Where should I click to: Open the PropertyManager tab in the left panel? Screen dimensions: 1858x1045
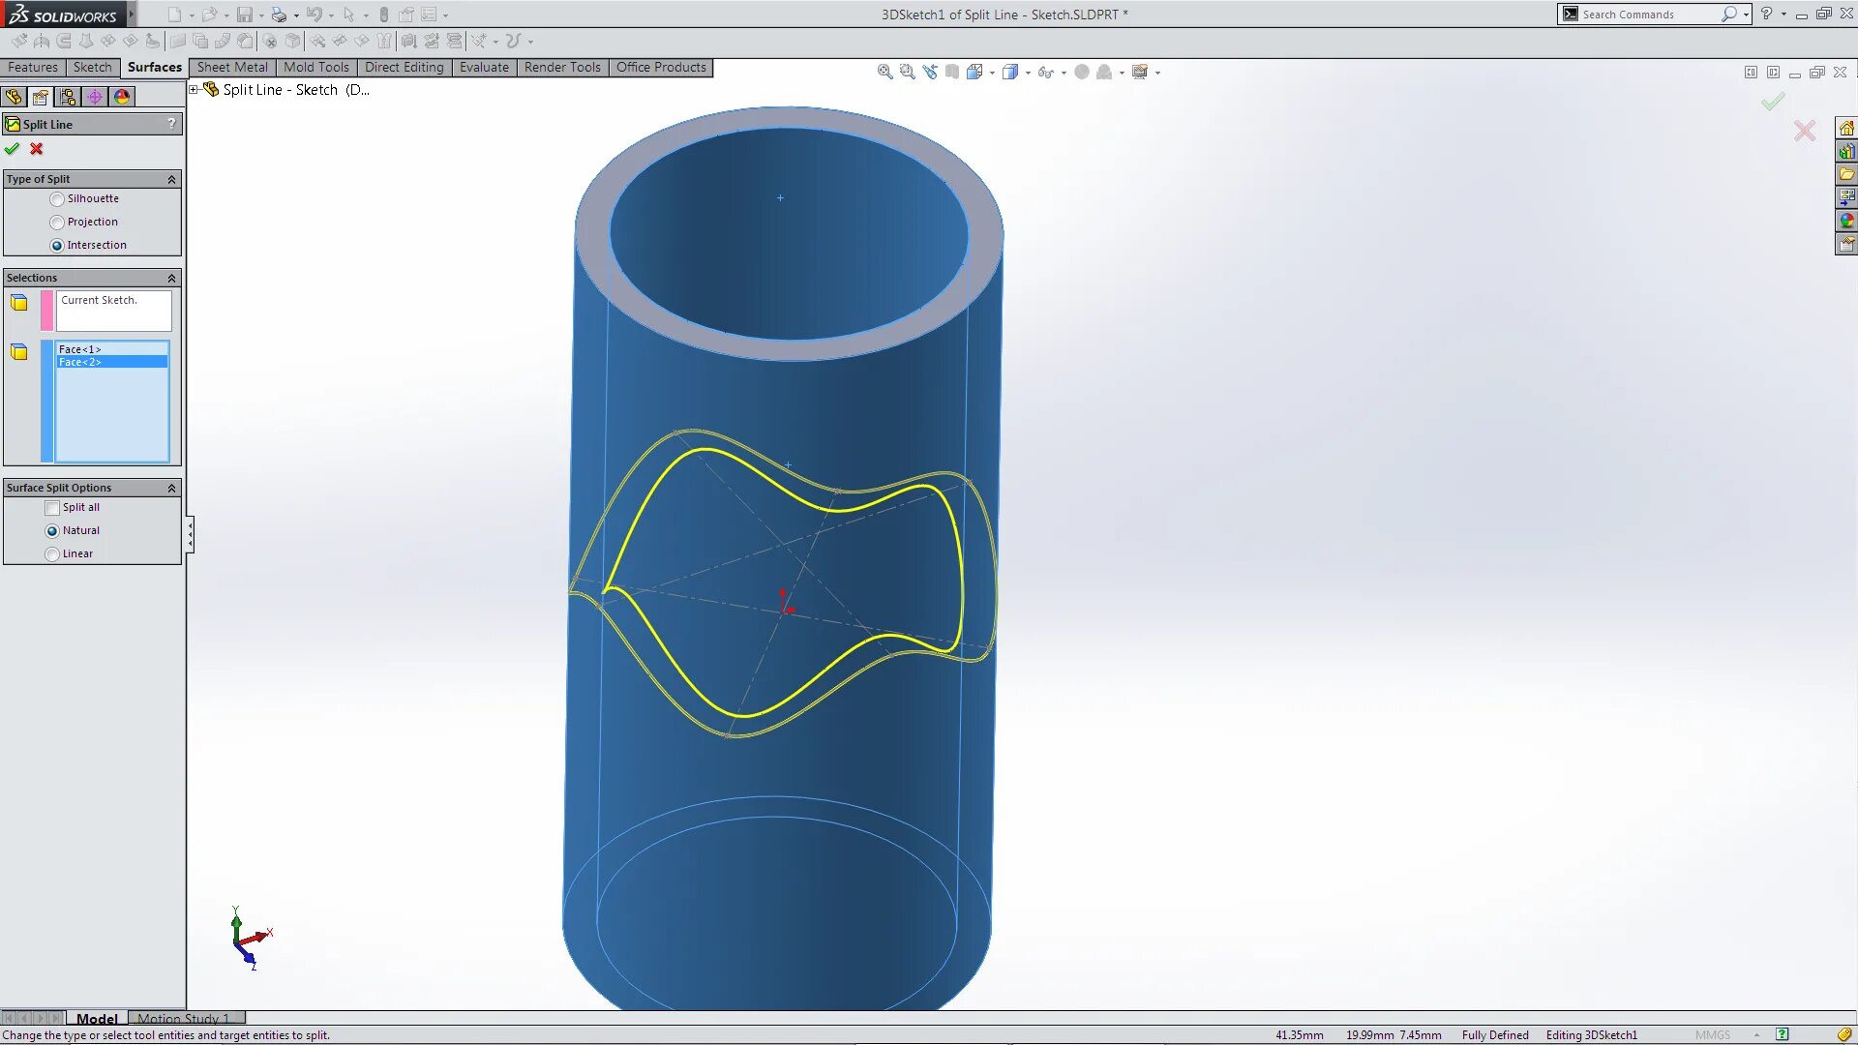click(40, 97)
